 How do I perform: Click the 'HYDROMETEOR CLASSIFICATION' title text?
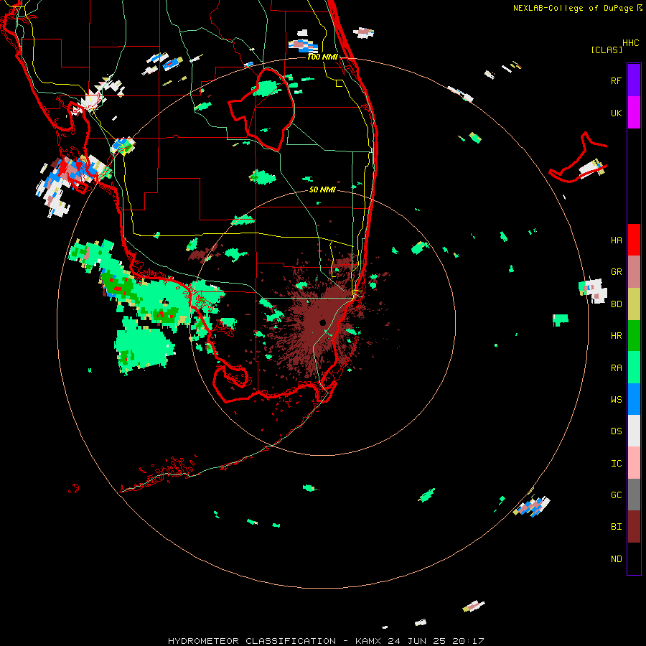point(252,641)
